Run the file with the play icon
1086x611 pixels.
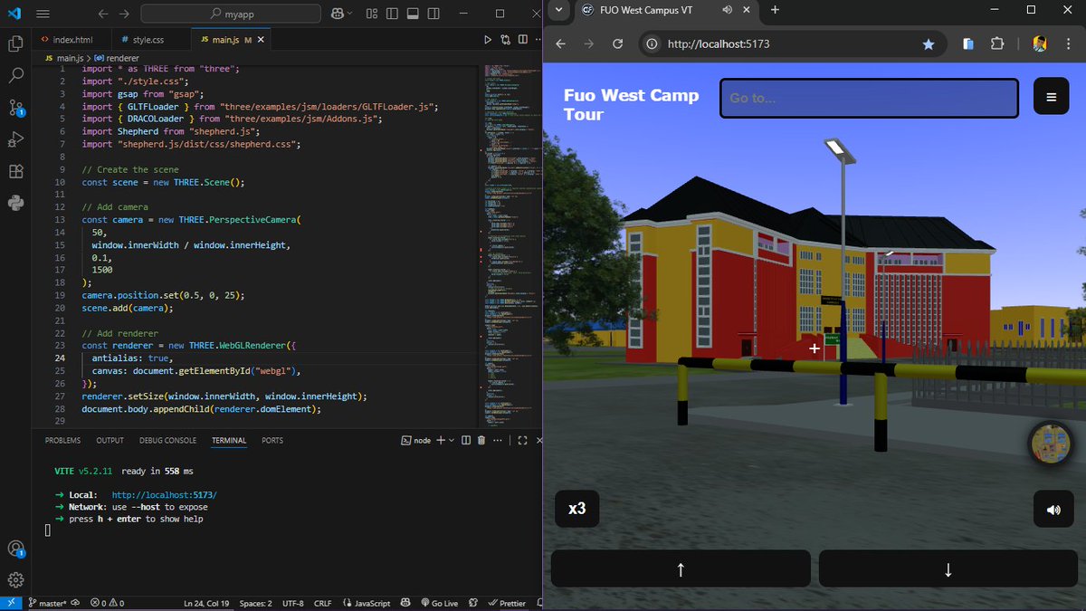[x=488, y=40]
